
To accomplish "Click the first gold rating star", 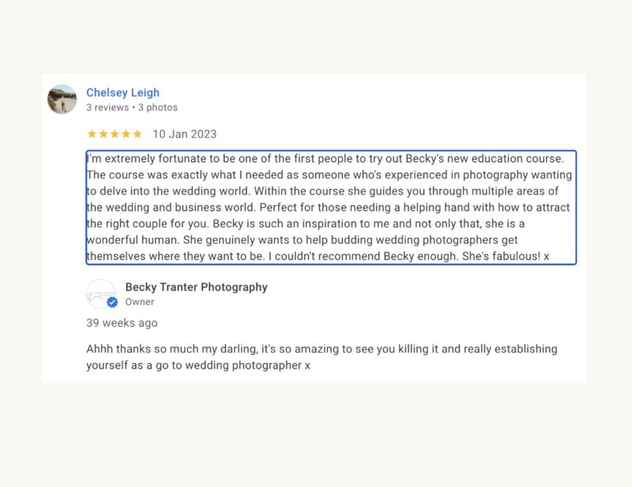I will click(x=92, y=134).
